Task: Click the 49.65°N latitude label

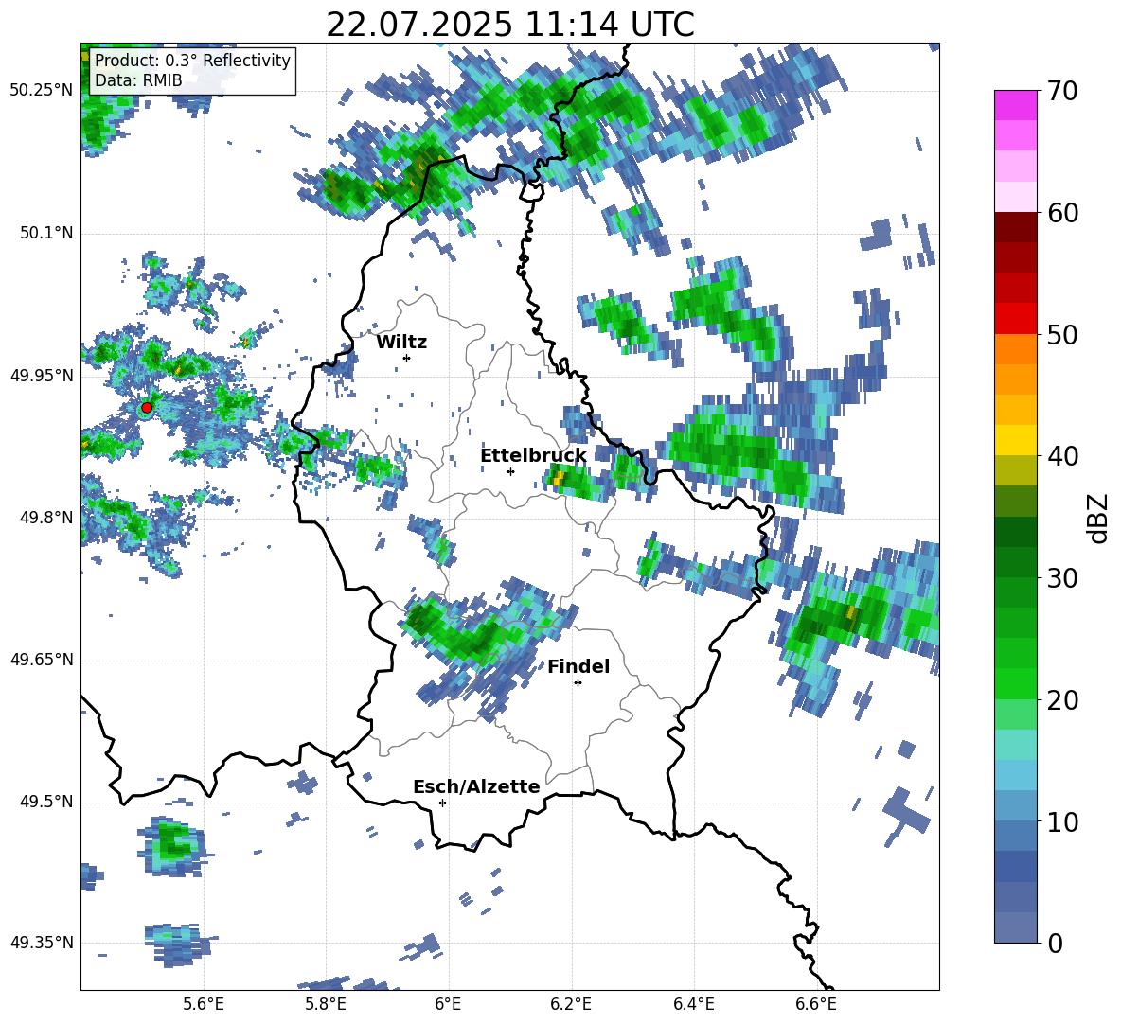Action: coord(42,659)
